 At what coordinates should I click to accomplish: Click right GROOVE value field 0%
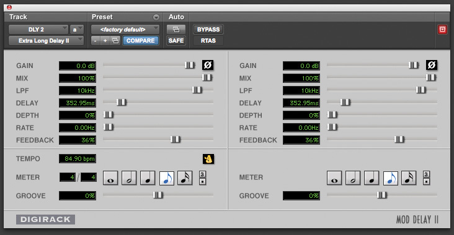(x=301, y=196)
